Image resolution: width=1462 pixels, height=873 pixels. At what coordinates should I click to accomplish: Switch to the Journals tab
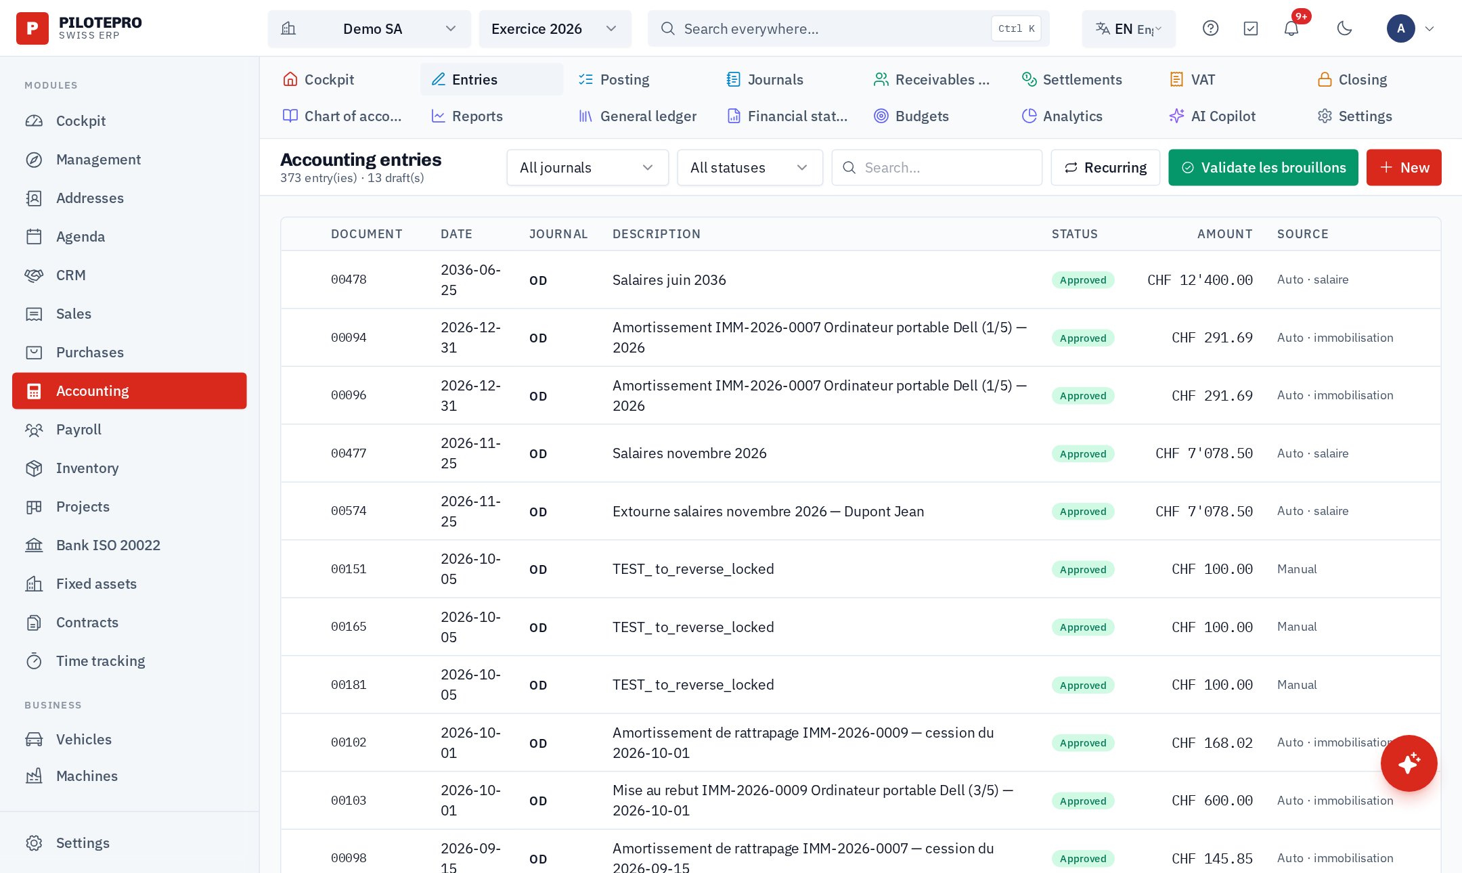pos(787,79)
